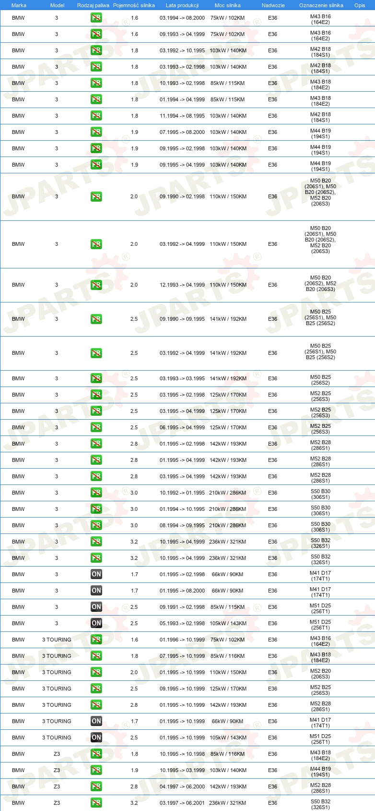Click the Rodzaj paliwa column header
Viewport: 375px width, 811px height.
[93, 5]
